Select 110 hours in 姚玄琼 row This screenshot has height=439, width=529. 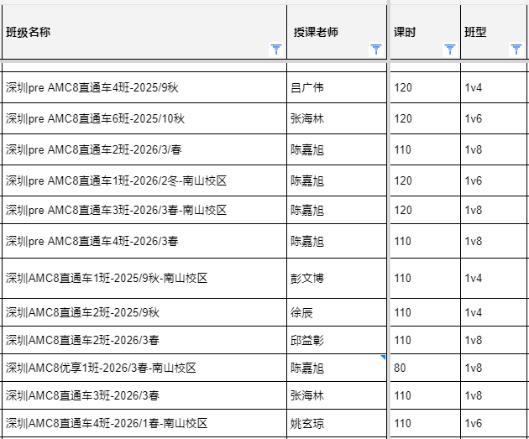click(425, 423)
